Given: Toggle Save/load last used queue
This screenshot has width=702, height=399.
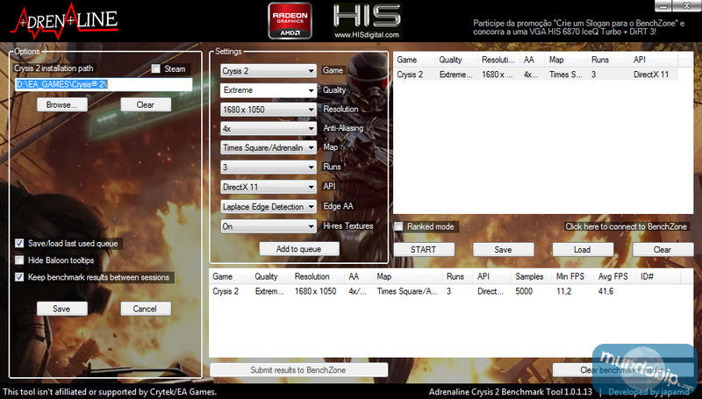Looking at the screenshot, I should [x=19, y=243].
